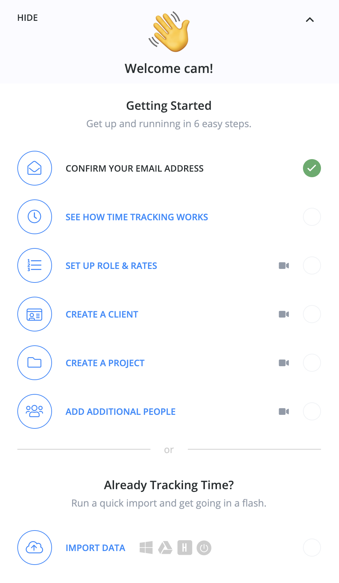Image resolution: width=339 pixels, height=583 pixels.
Task: Collapse the welcome panel with the chevron
Action: click(310, 20)
